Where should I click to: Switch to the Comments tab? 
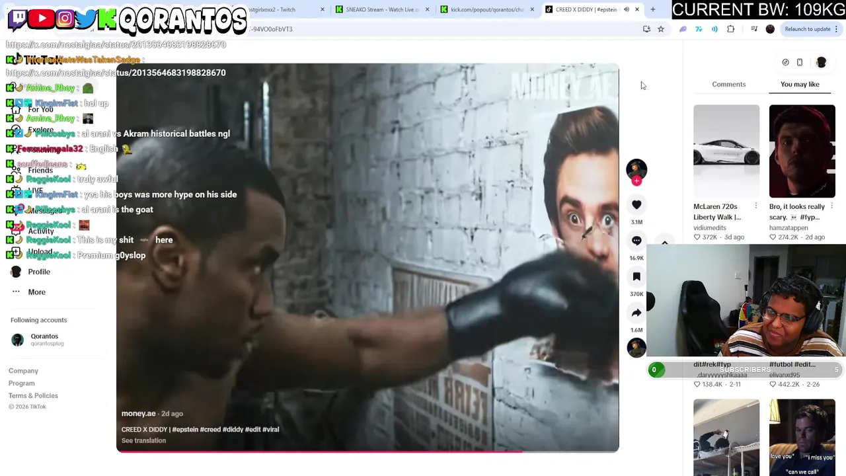729,84
